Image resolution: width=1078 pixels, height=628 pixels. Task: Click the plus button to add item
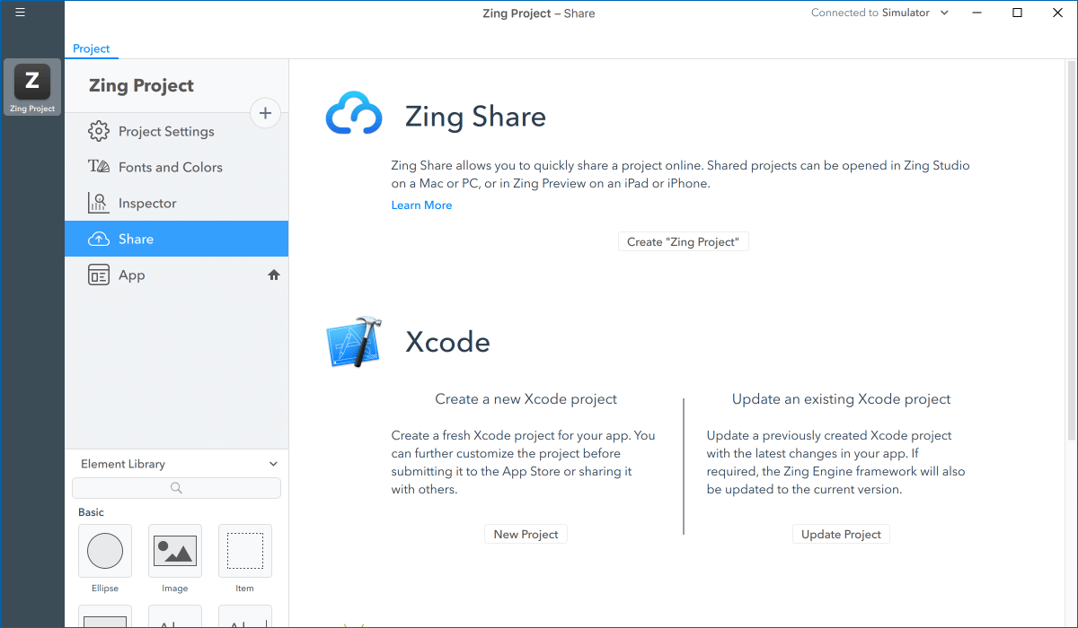pyautogui.click(x=265, y=113)
